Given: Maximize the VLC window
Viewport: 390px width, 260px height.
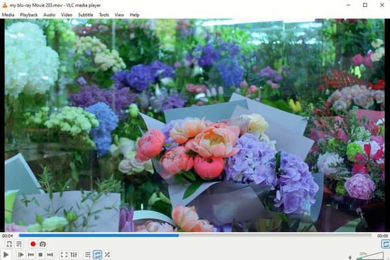Looking at the screenshot, I should [x=365, y=5].
